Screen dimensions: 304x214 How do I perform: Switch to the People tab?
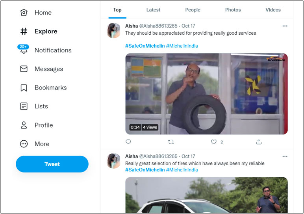point(193,10)
